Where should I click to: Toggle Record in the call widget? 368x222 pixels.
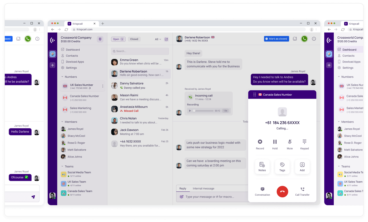[x=260, y=144]
